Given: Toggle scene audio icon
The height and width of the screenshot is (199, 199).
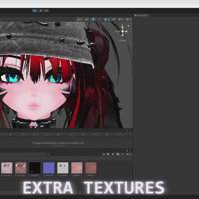Looking at the screenshot, I should pyautogui.click(x=100, y=19).
